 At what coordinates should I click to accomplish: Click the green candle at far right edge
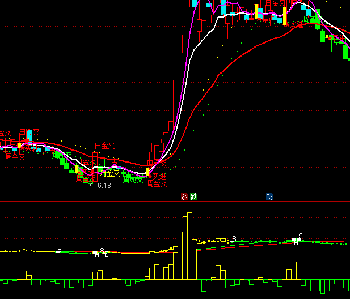347,52
